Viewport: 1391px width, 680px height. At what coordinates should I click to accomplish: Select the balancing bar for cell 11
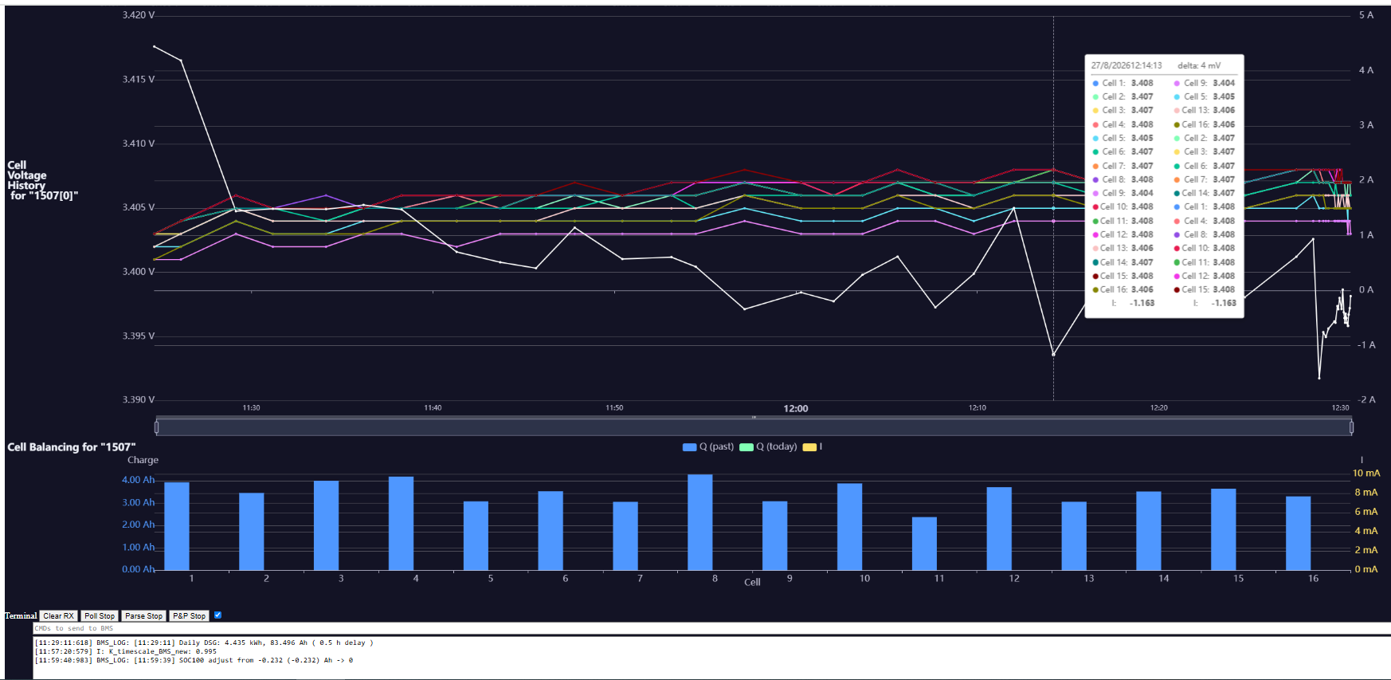pos(924,544)
